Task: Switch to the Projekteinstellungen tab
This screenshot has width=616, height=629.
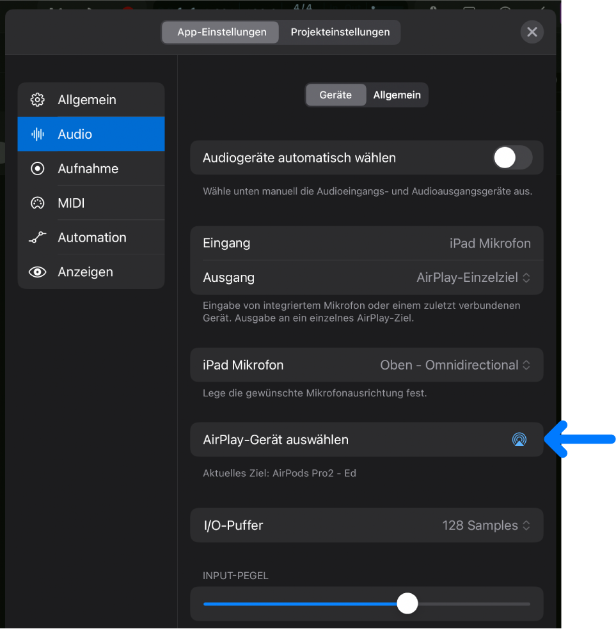Action: click(x=340, y=32)
